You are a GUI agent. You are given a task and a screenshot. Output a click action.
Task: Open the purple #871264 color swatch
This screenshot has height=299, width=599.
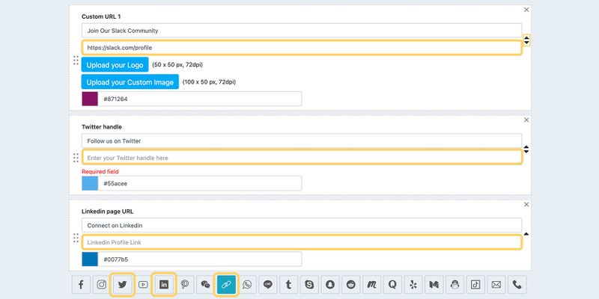[x=90, y=99]
